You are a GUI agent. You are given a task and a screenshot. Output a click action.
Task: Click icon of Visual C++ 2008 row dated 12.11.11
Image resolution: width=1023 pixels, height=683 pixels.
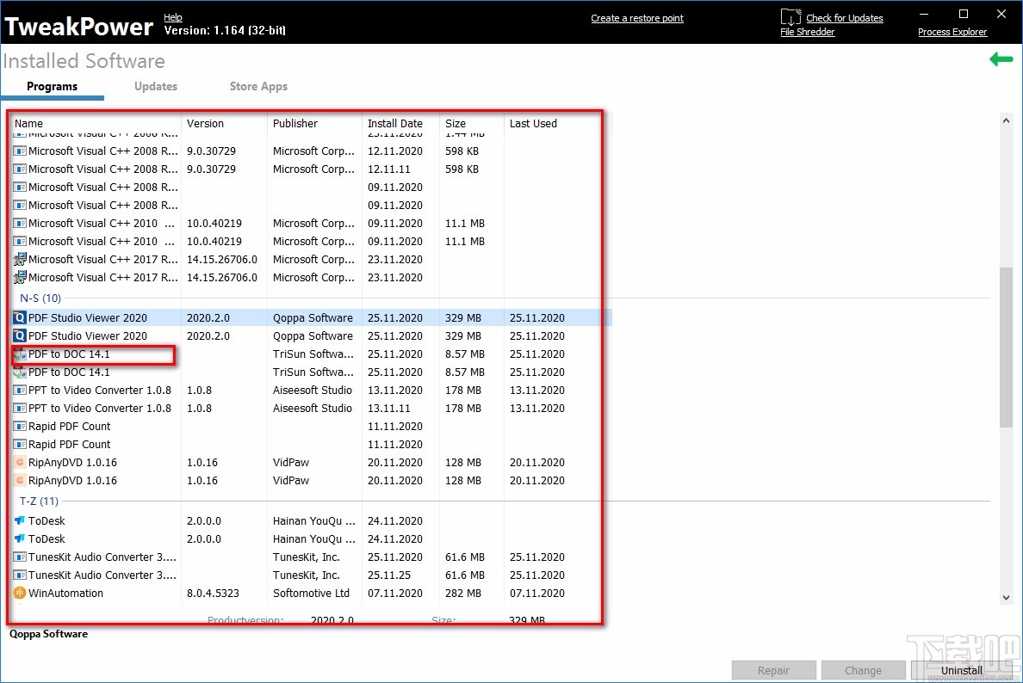pos(20,169)
